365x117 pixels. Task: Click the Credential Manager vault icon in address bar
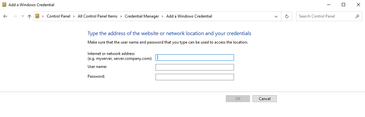[x=37, y=16]
